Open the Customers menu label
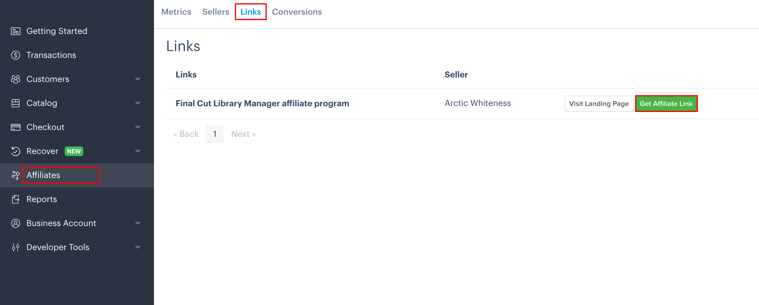Viewport: 759px width, 305px height. (x=48, y=79)
